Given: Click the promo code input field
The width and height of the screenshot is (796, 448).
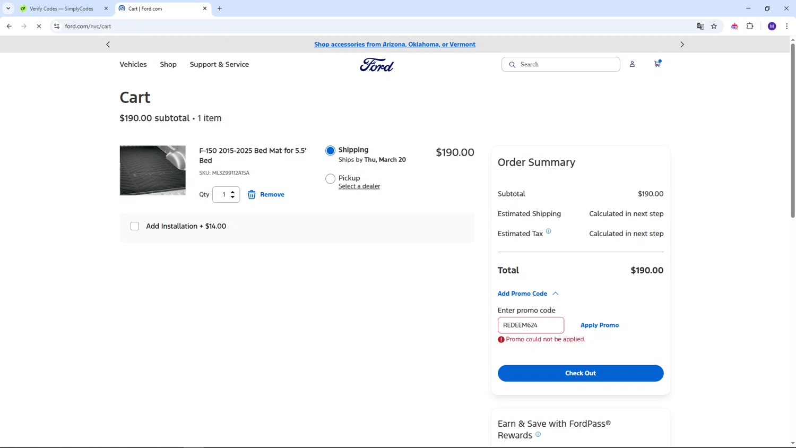Looking at the screenshot, I should tap(531, 325).
